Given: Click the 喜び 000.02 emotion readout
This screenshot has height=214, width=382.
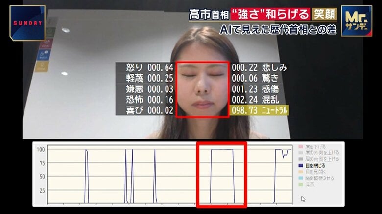Looking at the screenshot, I should point(144,110).
